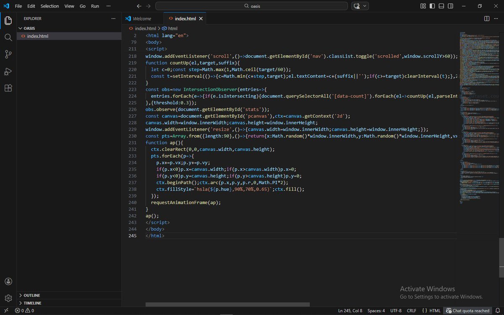Change end of line sequence CRLF
Screen dimensions: 504x315
point(412,311)
